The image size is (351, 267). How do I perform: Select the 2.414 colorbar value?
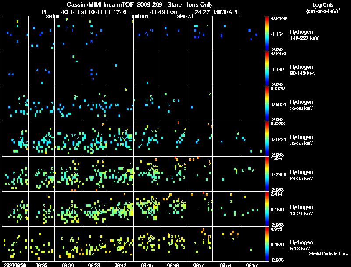tap(276, 194)
